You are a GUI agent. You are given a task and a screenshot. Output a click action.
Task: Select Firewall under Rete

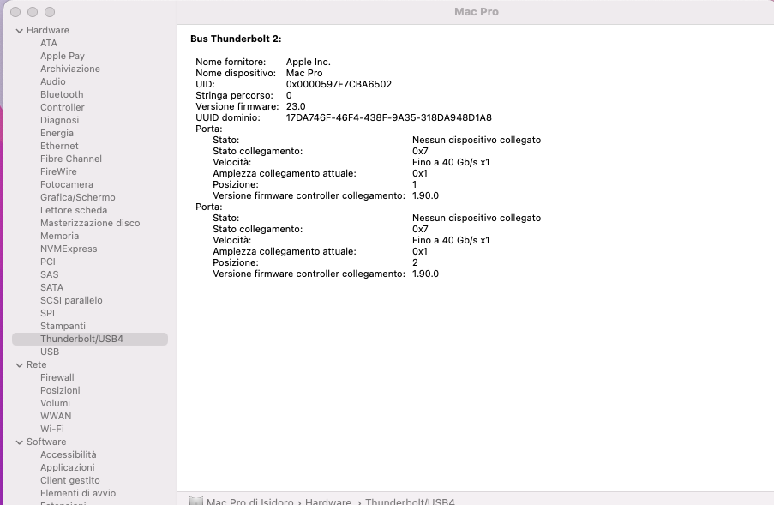(57, 377)
